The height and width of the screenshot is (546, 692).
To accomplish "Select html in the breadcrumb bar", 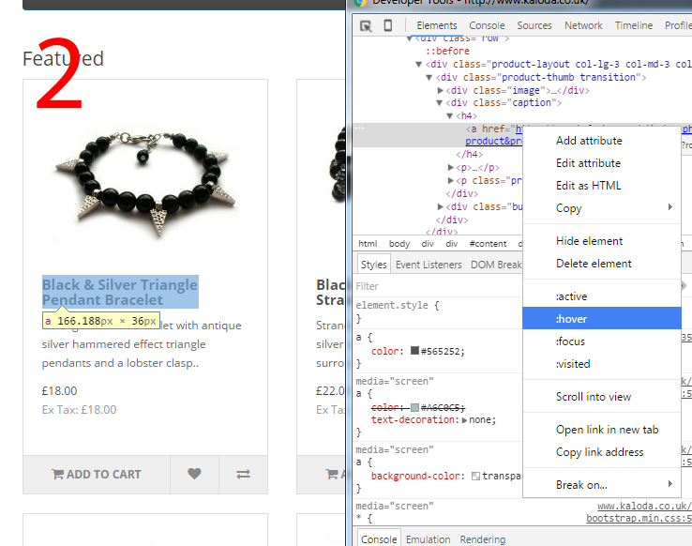I will tap(368, 244).
